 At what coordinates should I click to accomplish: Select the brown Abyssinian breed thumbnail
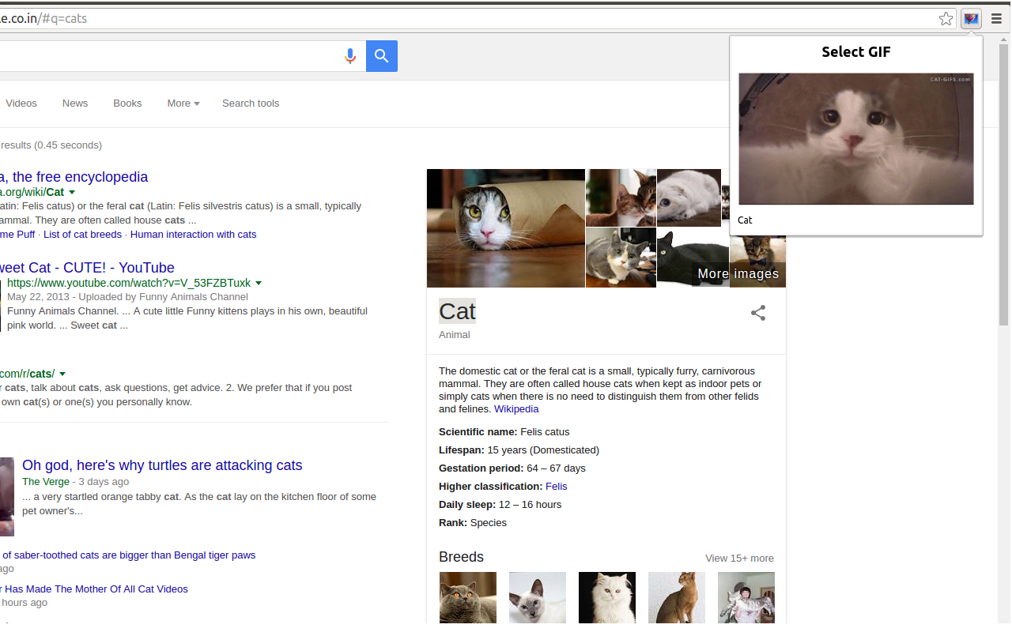click(677, 598)
